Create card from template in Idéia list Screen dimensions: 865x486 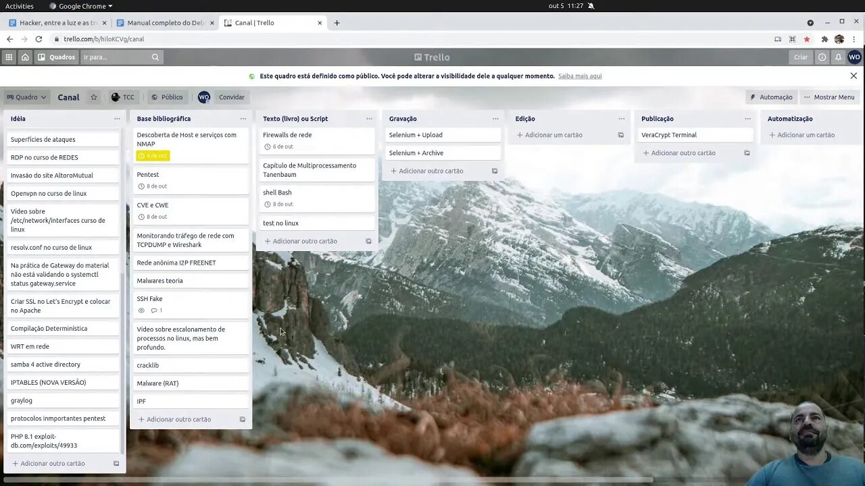[116, 464]
